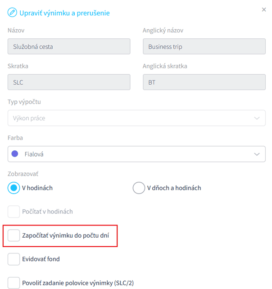Expand the Typ výpočtu chevron arrow

point(257,118)
